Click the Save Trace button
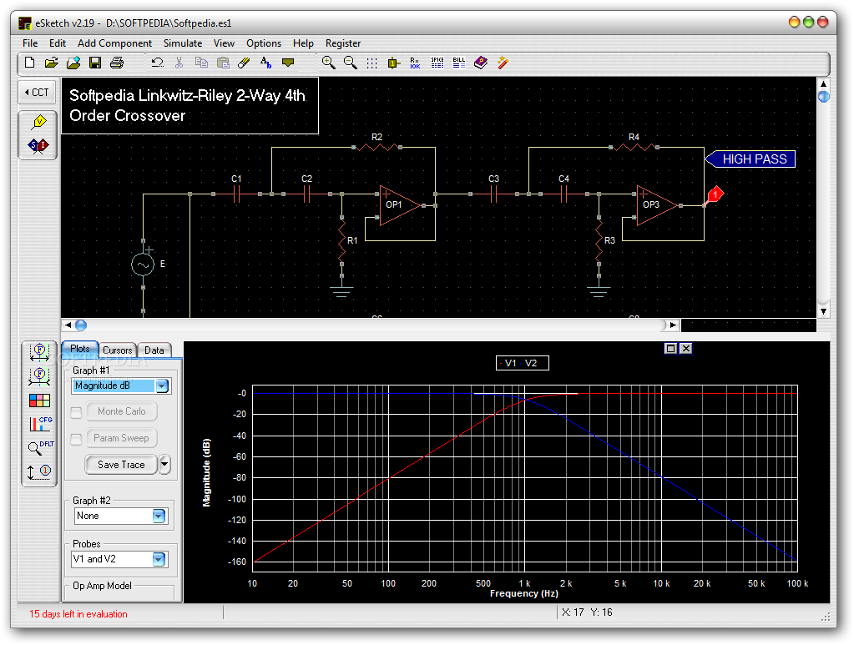Screen dimensions: 854x645 point(121,465)
